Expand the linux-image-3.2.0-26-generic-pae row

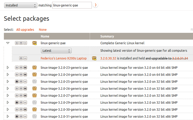pos(8,89)
